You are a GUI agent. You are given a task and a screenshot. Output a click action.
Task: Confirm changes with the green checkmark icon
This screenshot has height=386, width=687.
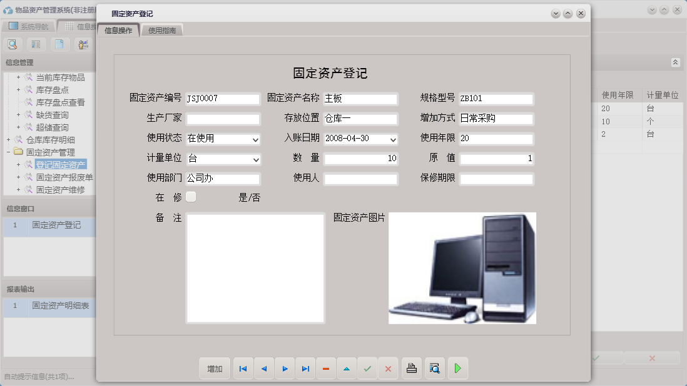coord(367,369)
